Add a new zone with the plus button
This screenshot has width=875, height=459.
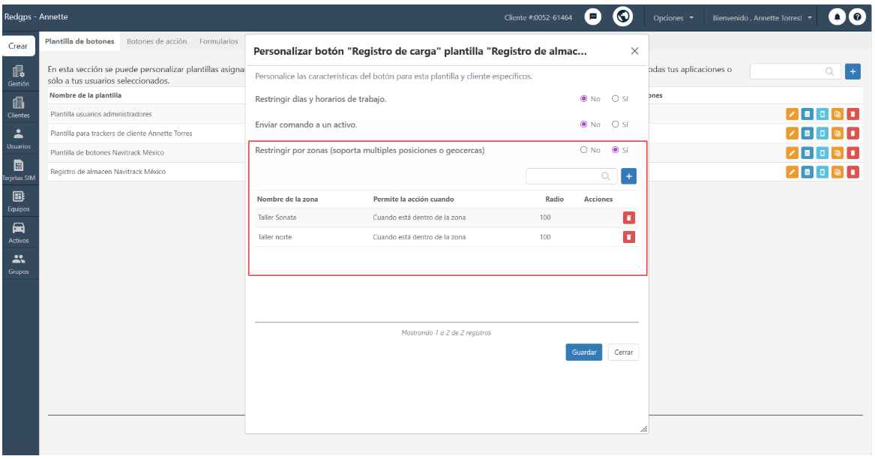629,176
